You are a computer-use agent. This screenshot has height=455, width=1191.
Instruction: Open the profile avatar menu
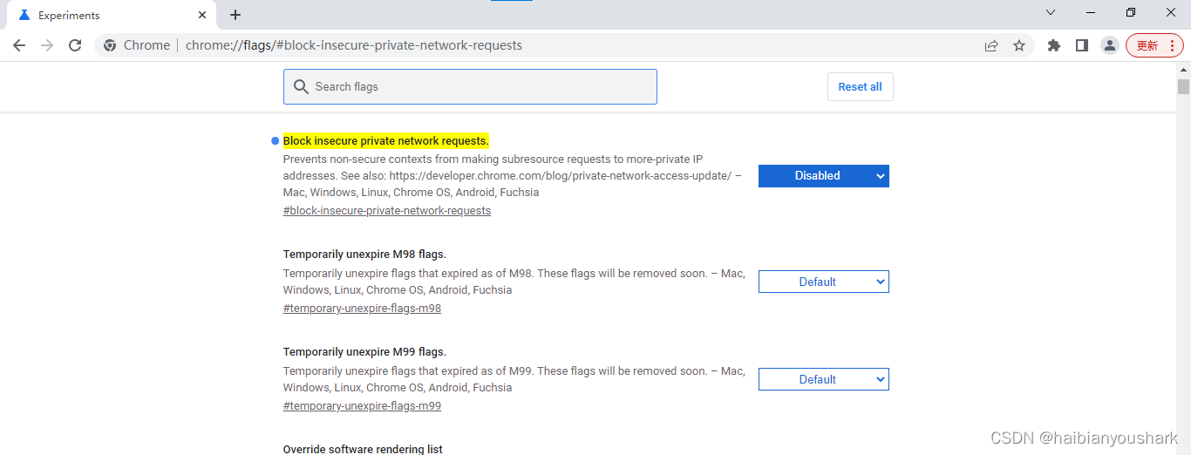pos(1109,45)
